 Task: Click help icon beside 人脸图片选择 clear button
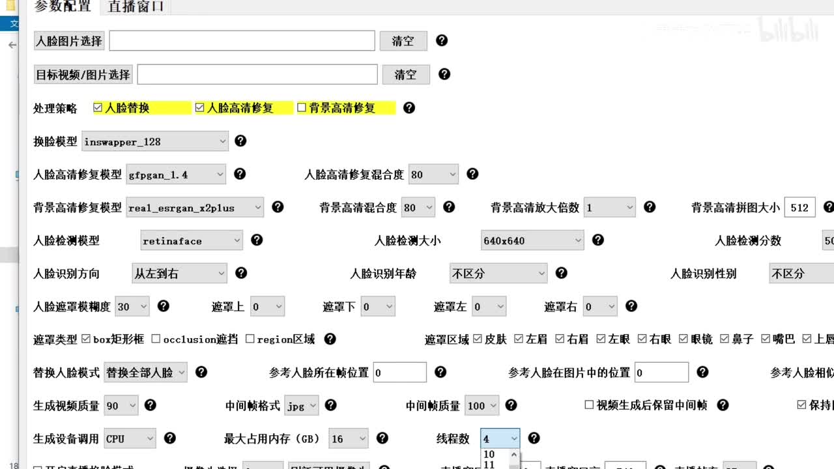tap(442, 40)
